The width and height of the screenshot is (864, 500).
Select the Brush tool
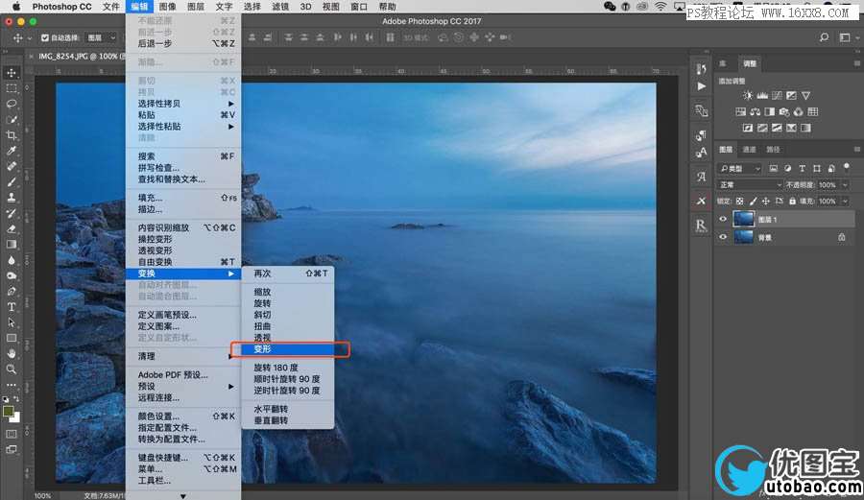pyautogui.click(x=11, y=181)
